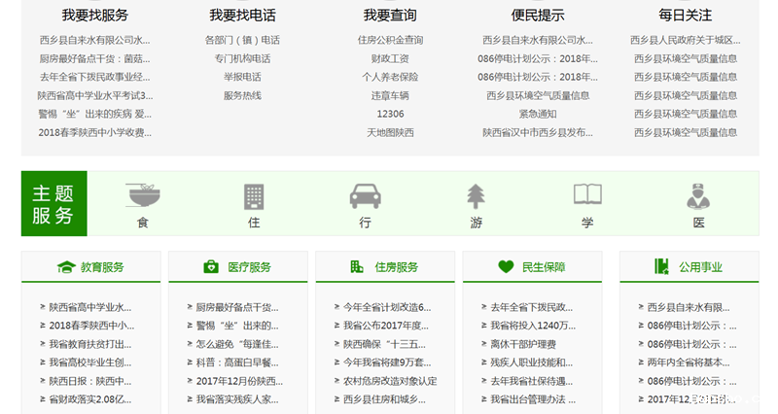Open the 住房公积金查询 link

tap(390, 41)
